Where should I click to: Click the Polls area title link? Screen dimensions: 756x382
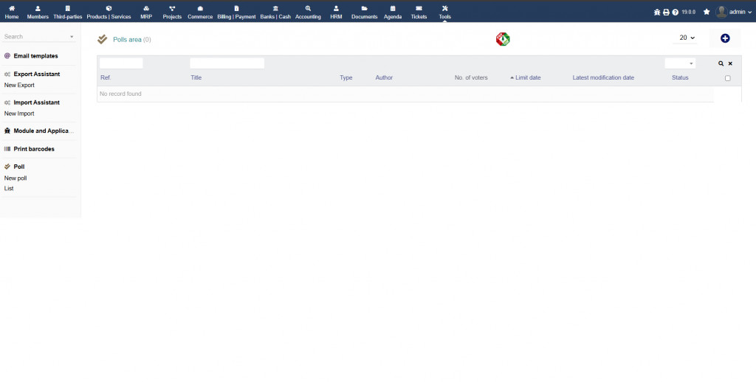click(127, 40)
